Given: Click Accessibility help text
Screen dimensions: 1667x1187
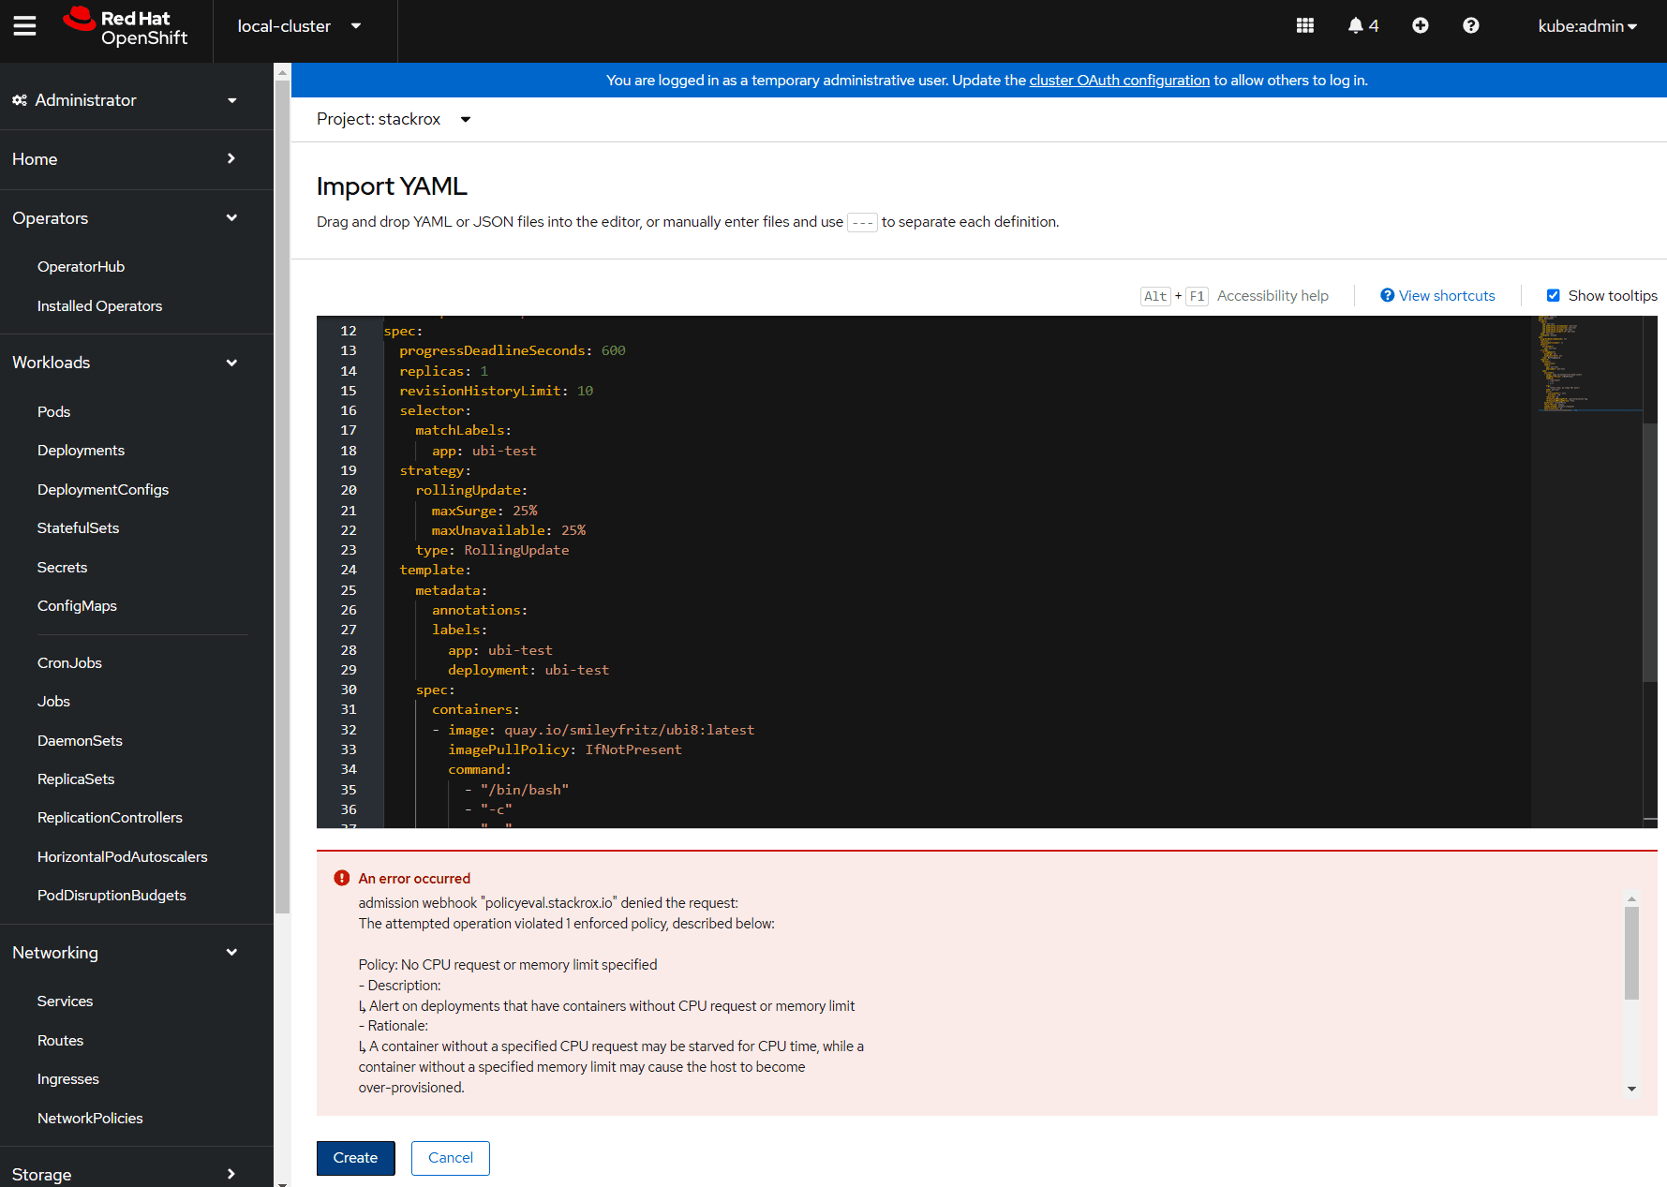Looking at the screenshot, I should 1273,295.
